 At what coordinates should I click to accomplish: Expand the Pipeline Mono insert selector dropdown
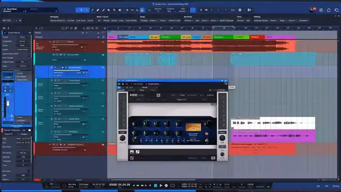pos(154,84)
